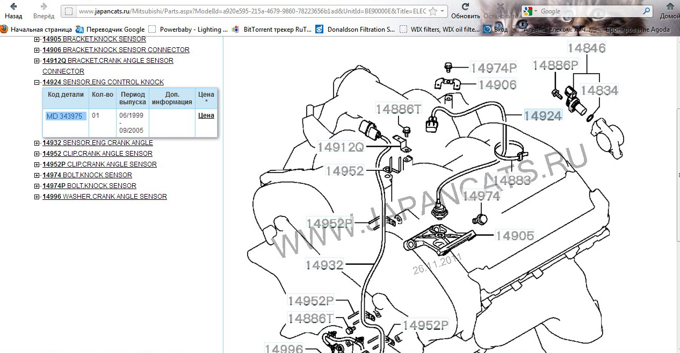Expand the 14996 WASHER,CRANK ANGLE SENSOR node
The image size is (680, 353).
(37, 197)
